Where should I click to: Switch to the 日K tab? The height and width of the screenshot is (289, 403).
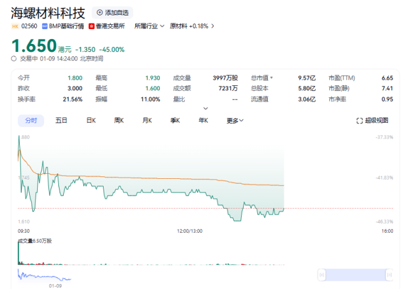(x=91, y=121)
